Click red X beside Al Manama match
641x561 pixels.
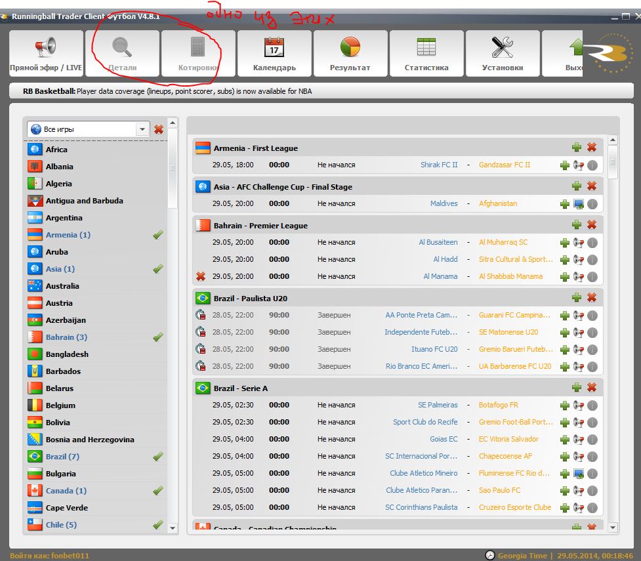point(200,276)
